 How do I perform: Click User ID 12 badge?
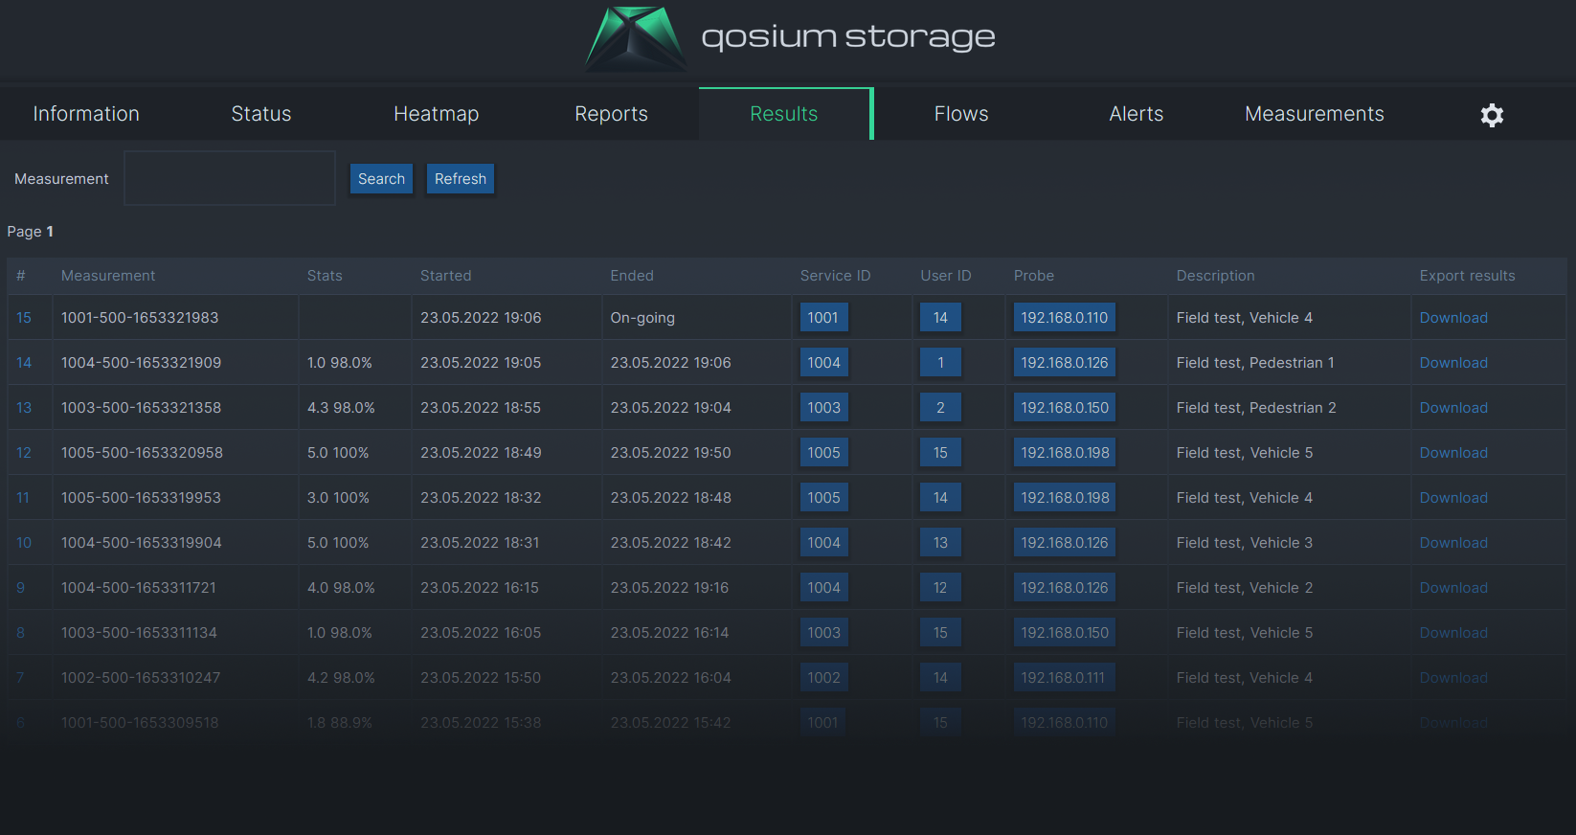click(940, 588)
